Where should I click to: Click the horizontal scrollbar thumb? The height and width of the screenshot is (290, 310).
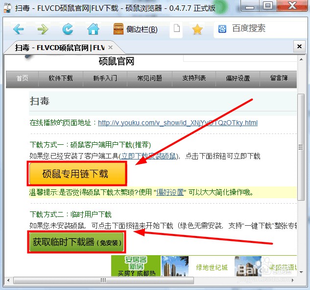tap(103, 280)
